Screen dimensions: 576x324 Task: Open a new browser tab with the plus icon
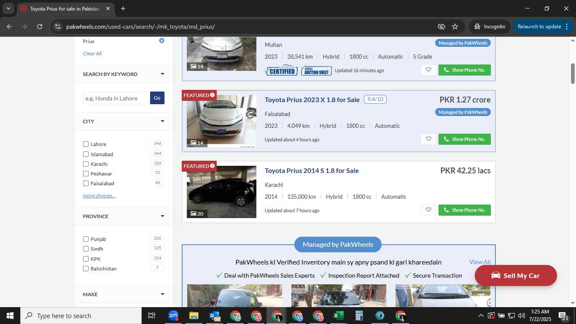point(123,8)
